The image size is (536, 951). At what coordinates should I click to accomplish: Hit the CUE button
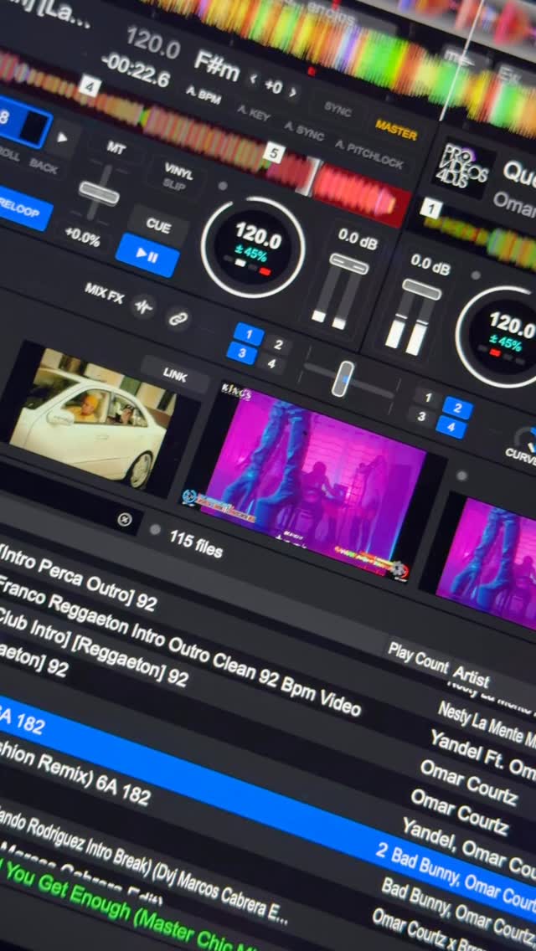(158, 226)
